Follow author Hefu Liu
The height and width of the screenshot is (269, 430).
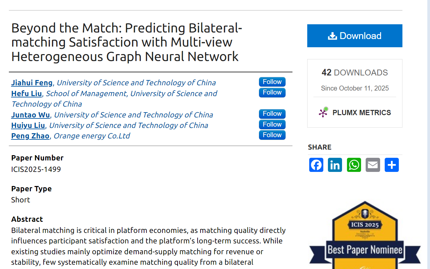(272, 93)
